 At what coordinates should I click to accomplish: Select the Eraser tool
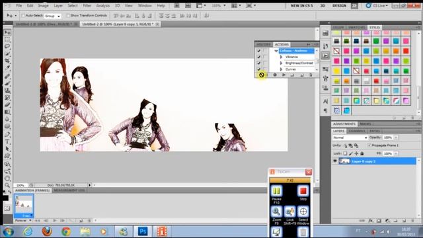[7, 104]
